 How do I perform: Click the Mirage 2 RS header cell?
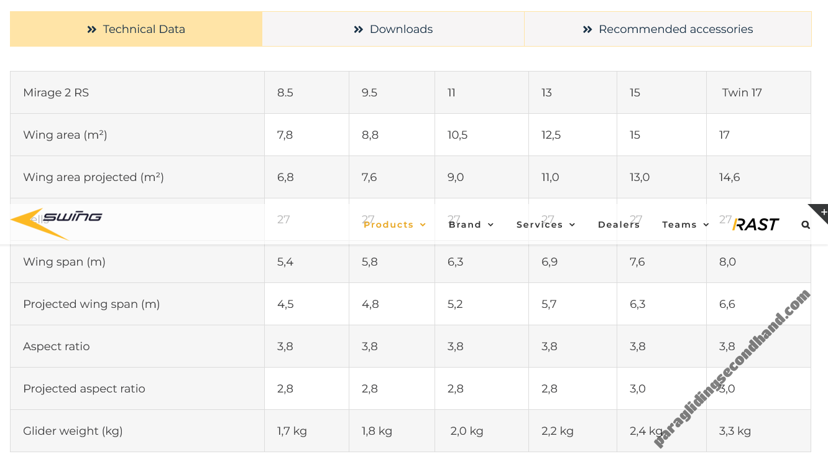pos(56,93)
